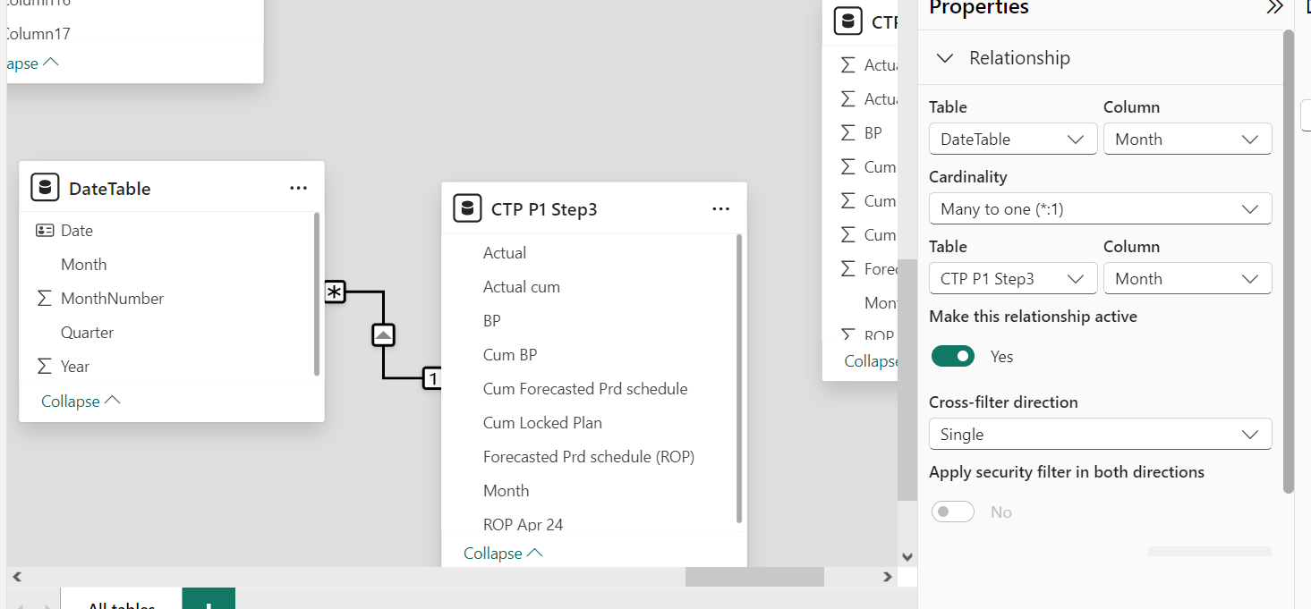Collapse the Properties pane with double chevron
Viewport: 1311px width, 609px height.
click(1275, 8)
